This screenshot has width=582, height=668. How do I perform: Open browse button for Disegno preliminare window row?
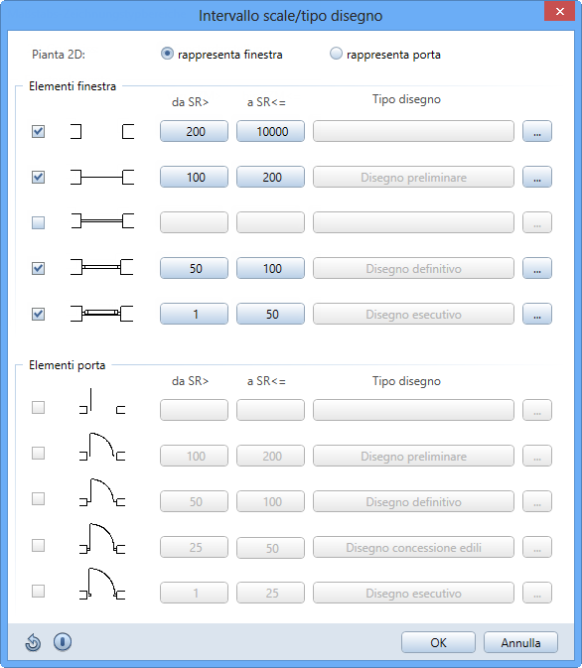tap(537, 178)
